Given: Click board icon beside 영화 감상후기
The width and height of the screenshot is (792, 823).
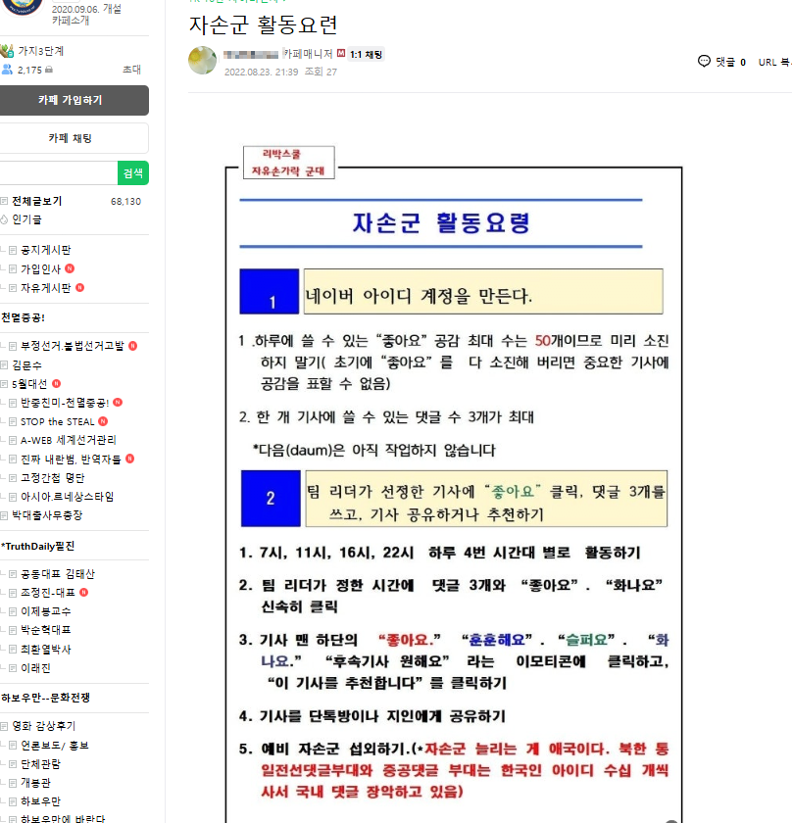Looking at the screenshot, I should (x=4, y=726).
